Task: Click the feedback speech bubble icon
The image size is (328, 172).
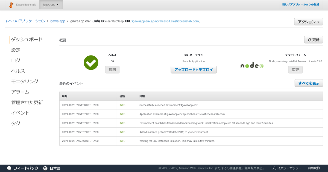Action: (9, 168)
